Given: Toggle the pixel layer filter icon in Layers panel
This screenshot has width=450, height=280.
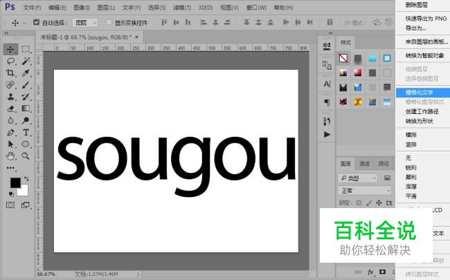Looking at the screenshot, I should click(x=387, y=178).
